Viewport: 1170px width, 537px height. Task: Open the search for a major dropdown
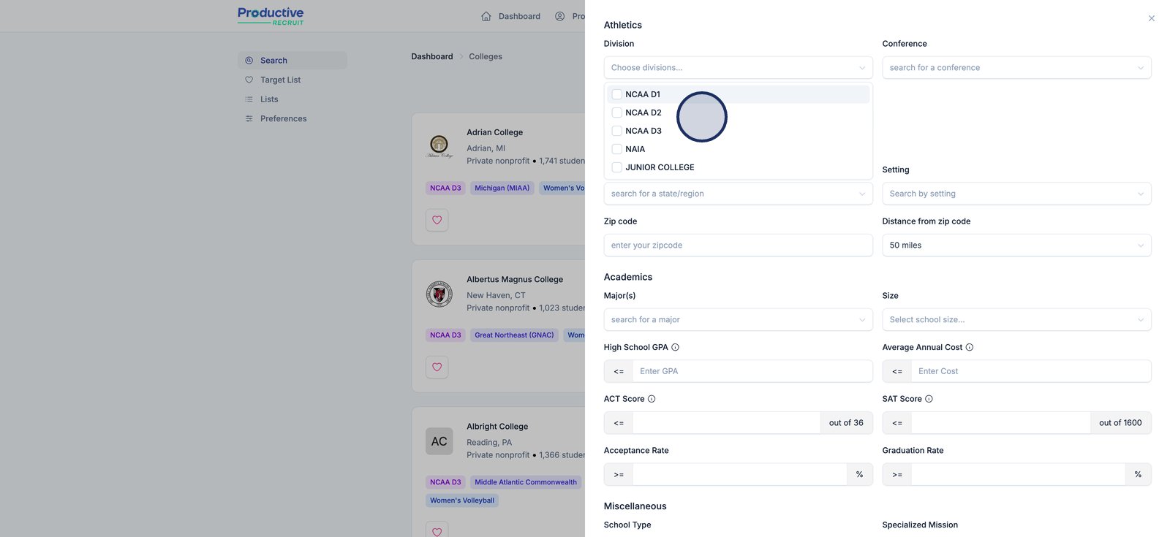(738, 320)
